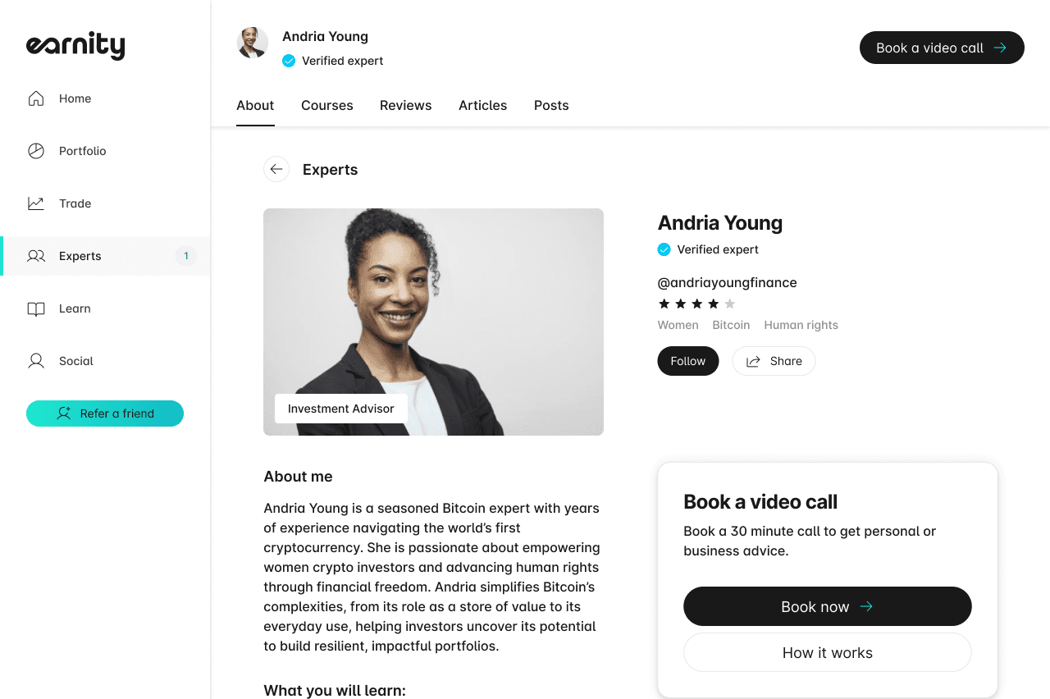Select the Experts people icon in sidebar
The image size is (1050, 699).
pyautogui.click(x=36, y=256)
